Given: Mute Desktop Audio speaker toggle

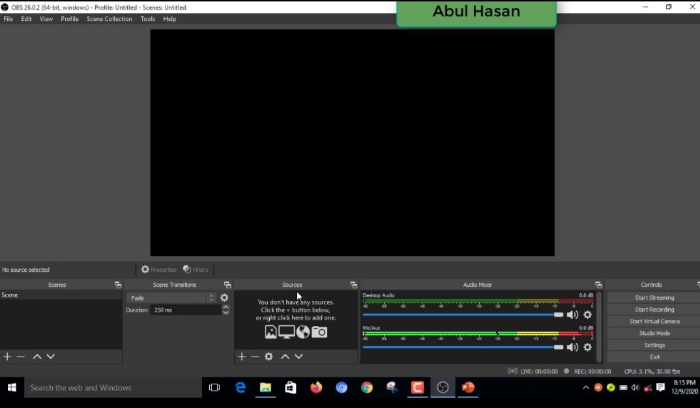Looking at the screenshot, I should (572, 315).
